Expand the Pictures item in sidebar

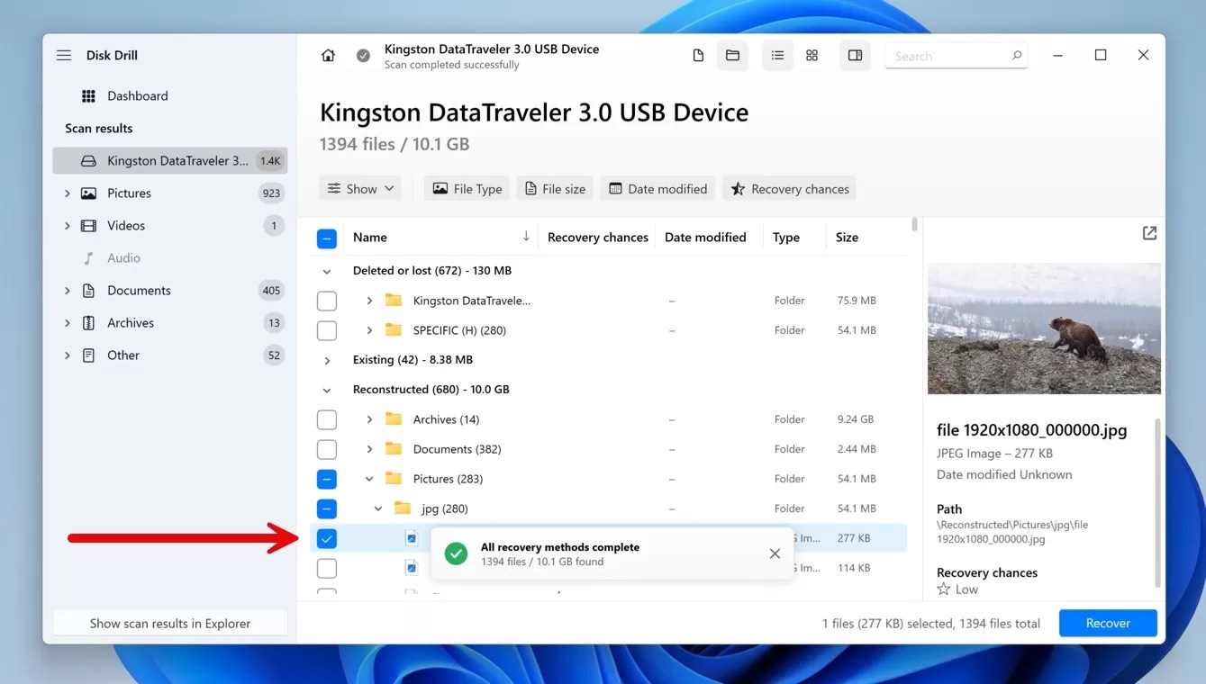click(66, 193)
